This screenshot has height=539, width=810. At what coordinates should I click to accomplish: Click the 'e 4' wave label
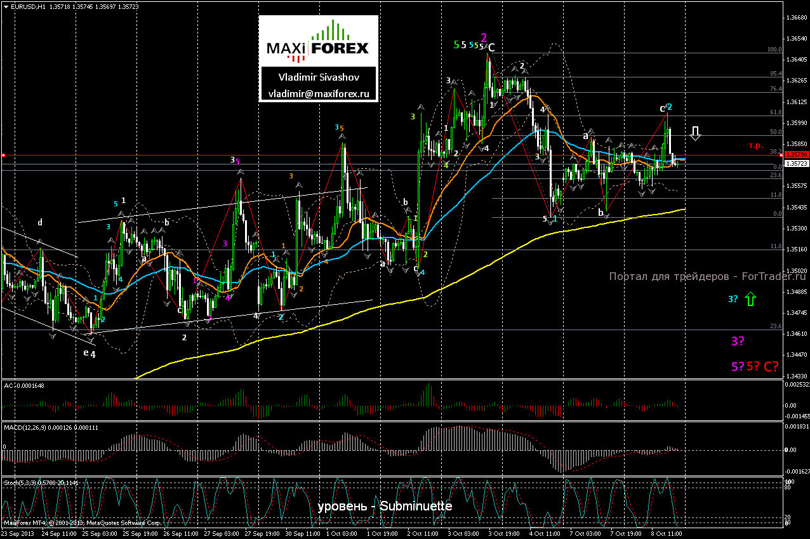tap(90, 354)
